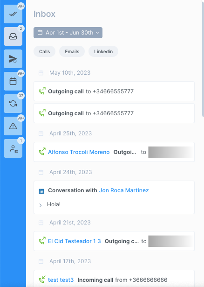Click the LinkedIn icon in Jon Roca conversation
Viewport: 204px width, 287px height.
point(41,191)
